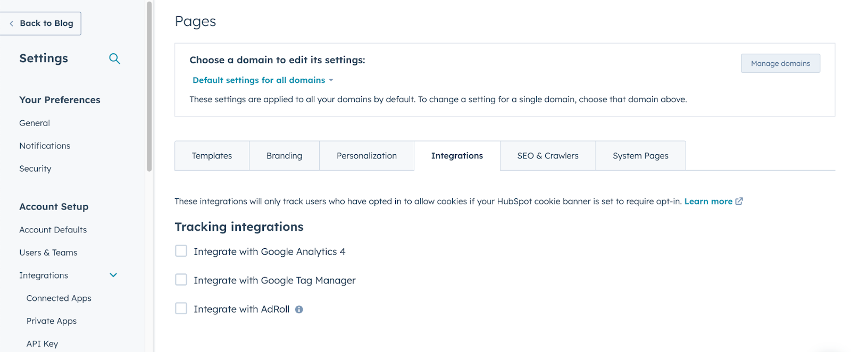851x352 pixels.
Task: Click the Manage domains button
Action: tap(780, 63)
